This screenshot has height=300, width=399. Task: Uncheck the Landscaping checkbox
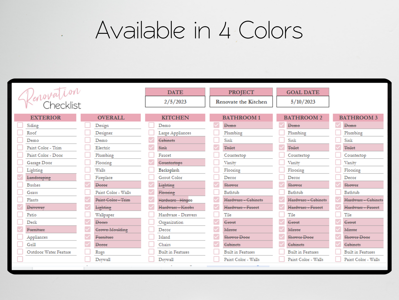pyautogui.click(x=20, y=177)
